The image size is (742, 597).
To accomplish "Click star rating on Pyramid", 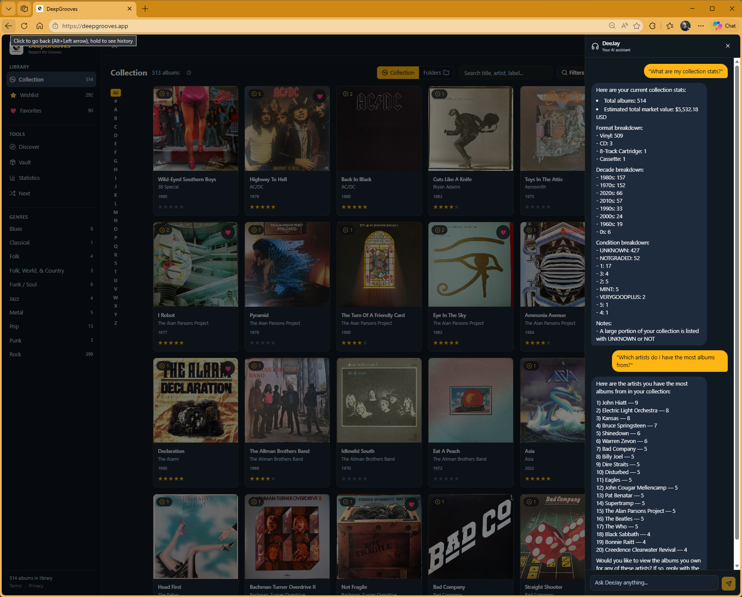I will tap(263, 343).
